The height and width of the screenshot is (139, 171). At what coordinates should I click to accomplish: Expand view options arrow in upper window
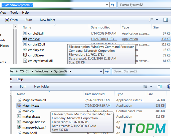(x=157, y=20)
